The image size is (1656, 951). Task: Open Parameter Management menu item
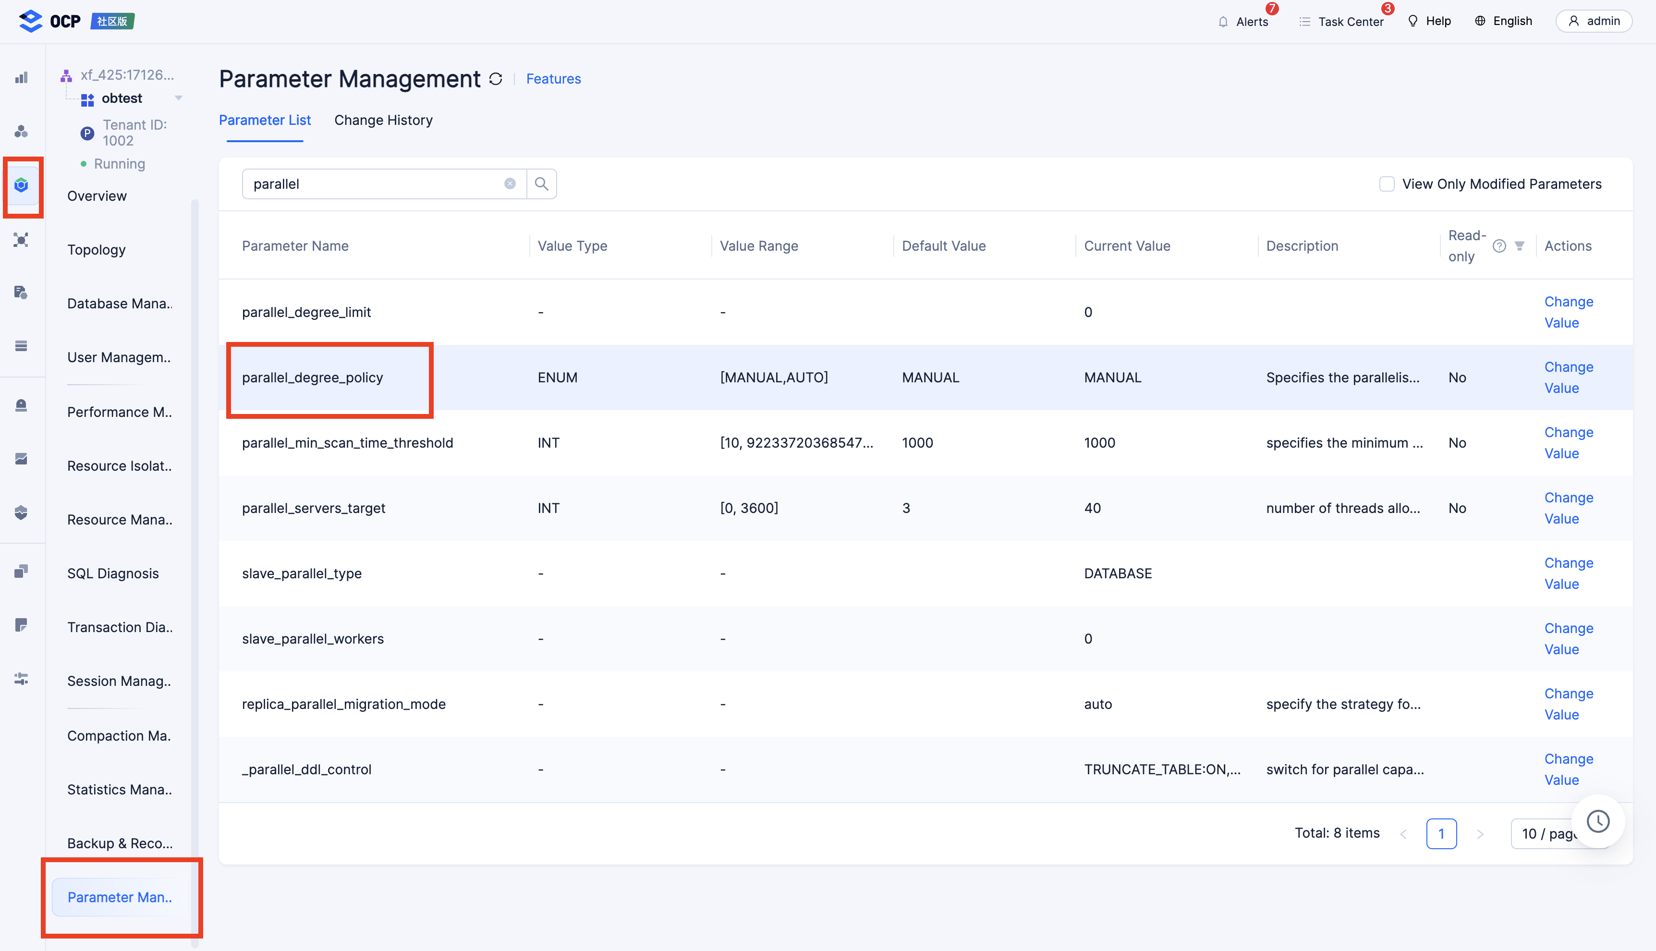[x=120, y=897]
